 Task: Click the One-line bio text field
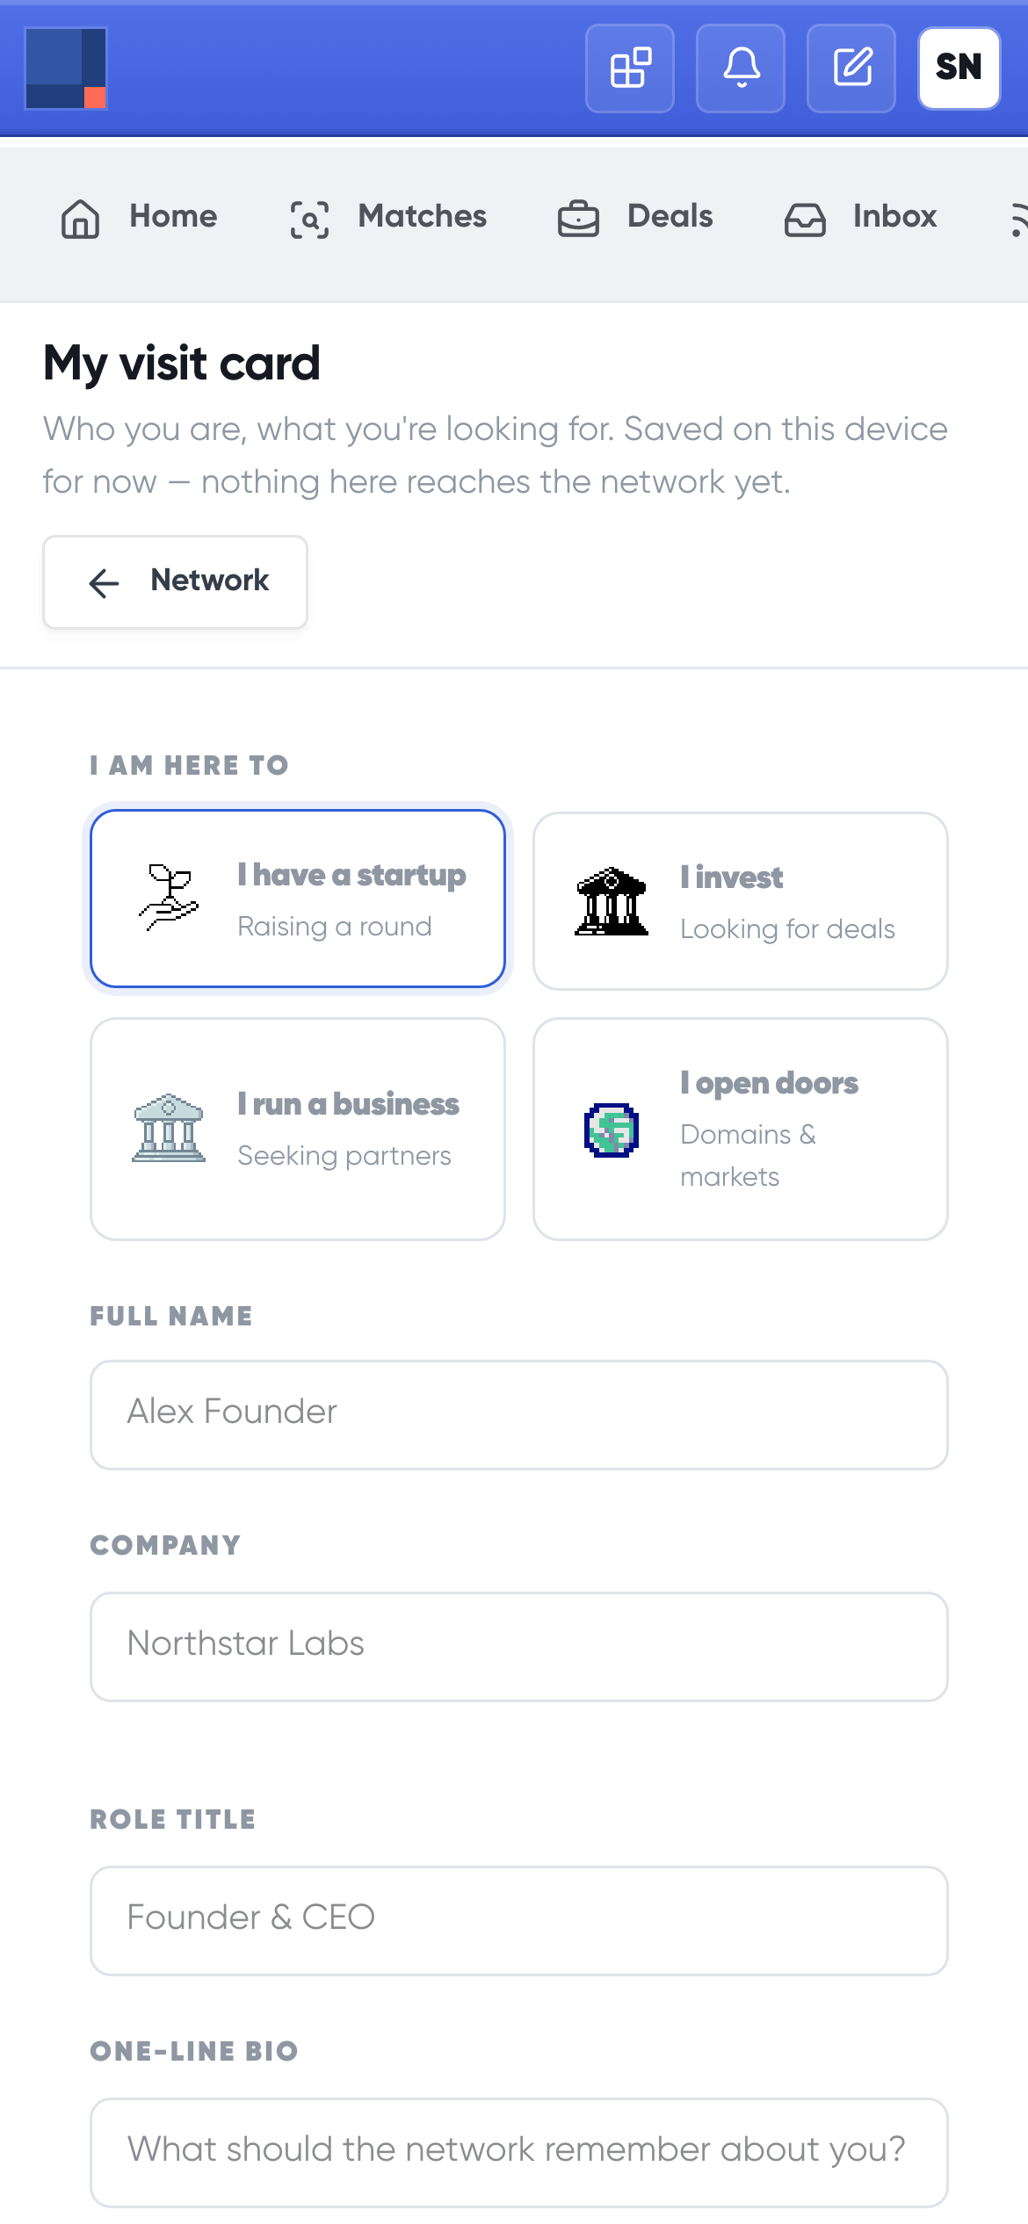point(519,2152)
